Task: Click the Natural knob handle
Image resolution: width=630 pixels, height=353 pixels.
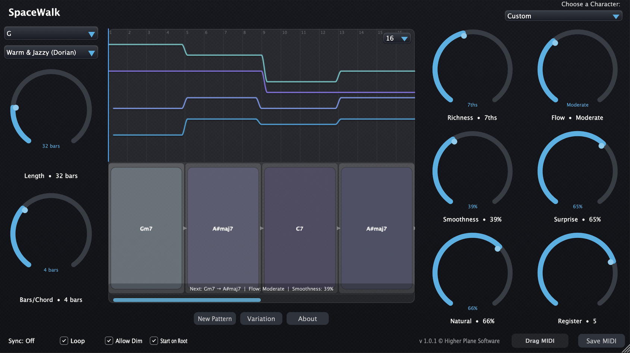Action: (x=498, y=249)
